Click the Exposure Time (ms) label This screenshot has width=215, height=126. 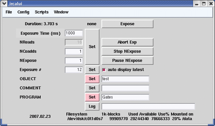41,33
